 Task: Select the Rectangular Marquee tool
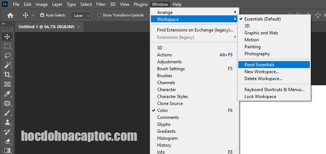point(7,46)
